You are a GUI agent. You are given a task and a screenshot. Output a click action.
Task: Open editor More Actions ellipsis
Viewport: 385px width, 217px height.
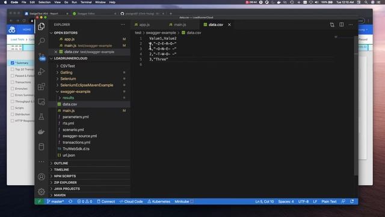(x=351, y=25)
